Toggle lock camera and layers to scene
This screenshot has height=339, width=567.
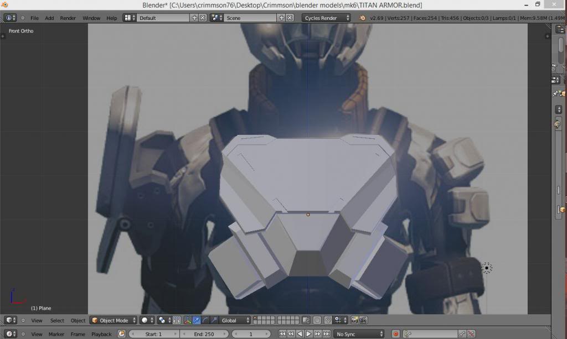coord(306,320)
